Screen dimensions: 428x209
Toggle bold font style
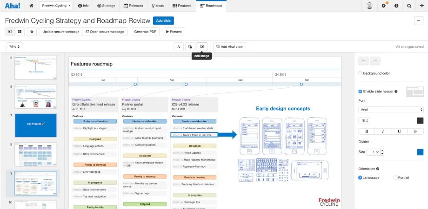367,131
